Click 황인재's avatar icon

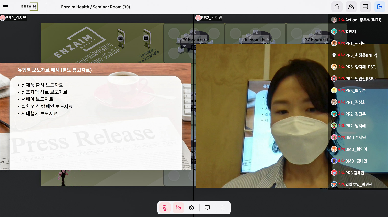334,31
